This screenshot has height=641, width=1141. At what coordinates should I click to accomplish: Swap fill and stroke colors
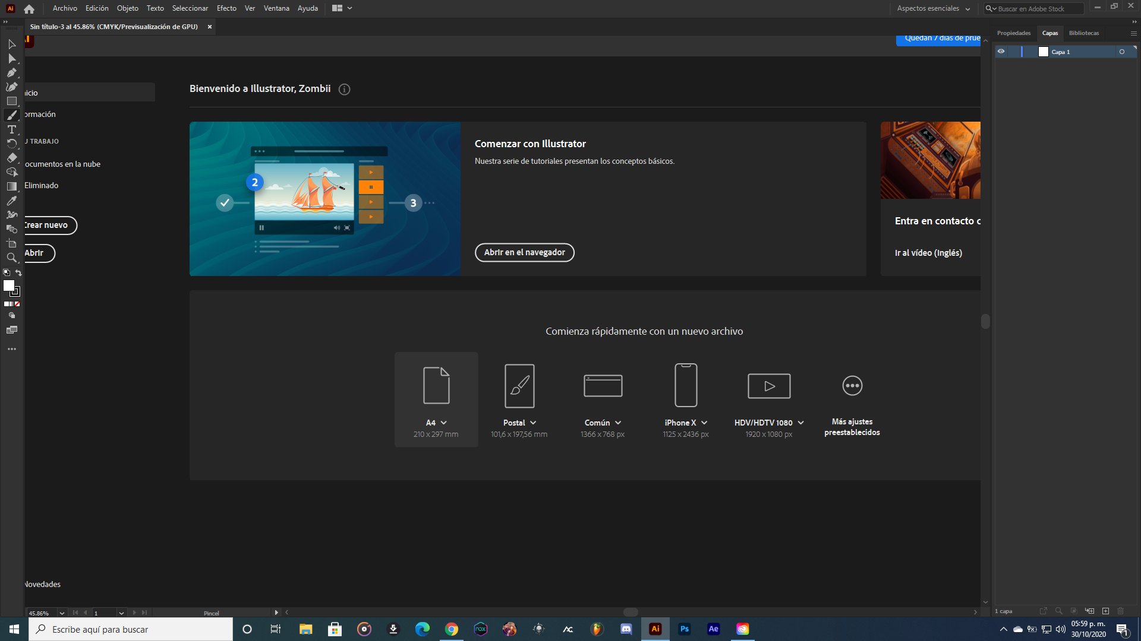(x=18, y=273)
